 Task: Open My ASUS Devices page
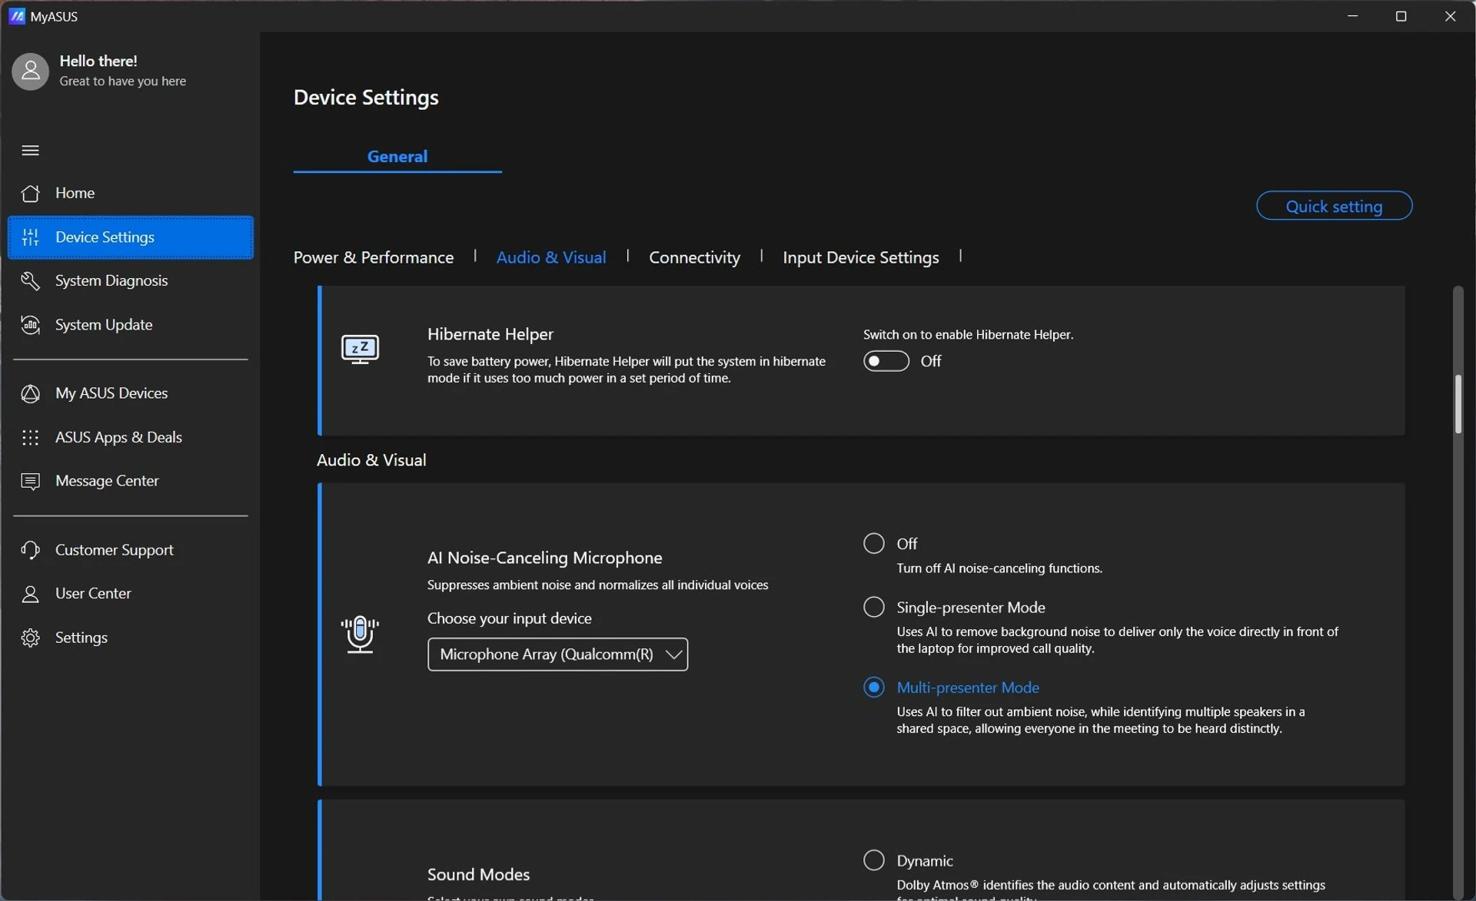131,393
